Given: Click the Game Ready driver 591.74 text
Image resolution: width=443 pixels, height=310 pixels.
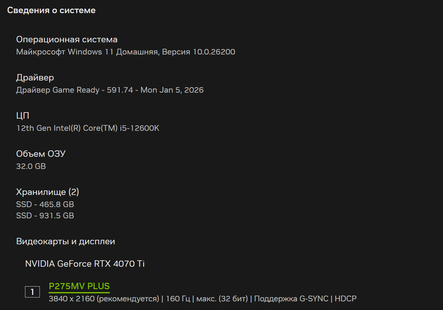Looking at the screenshot, I should pos(110,90).
